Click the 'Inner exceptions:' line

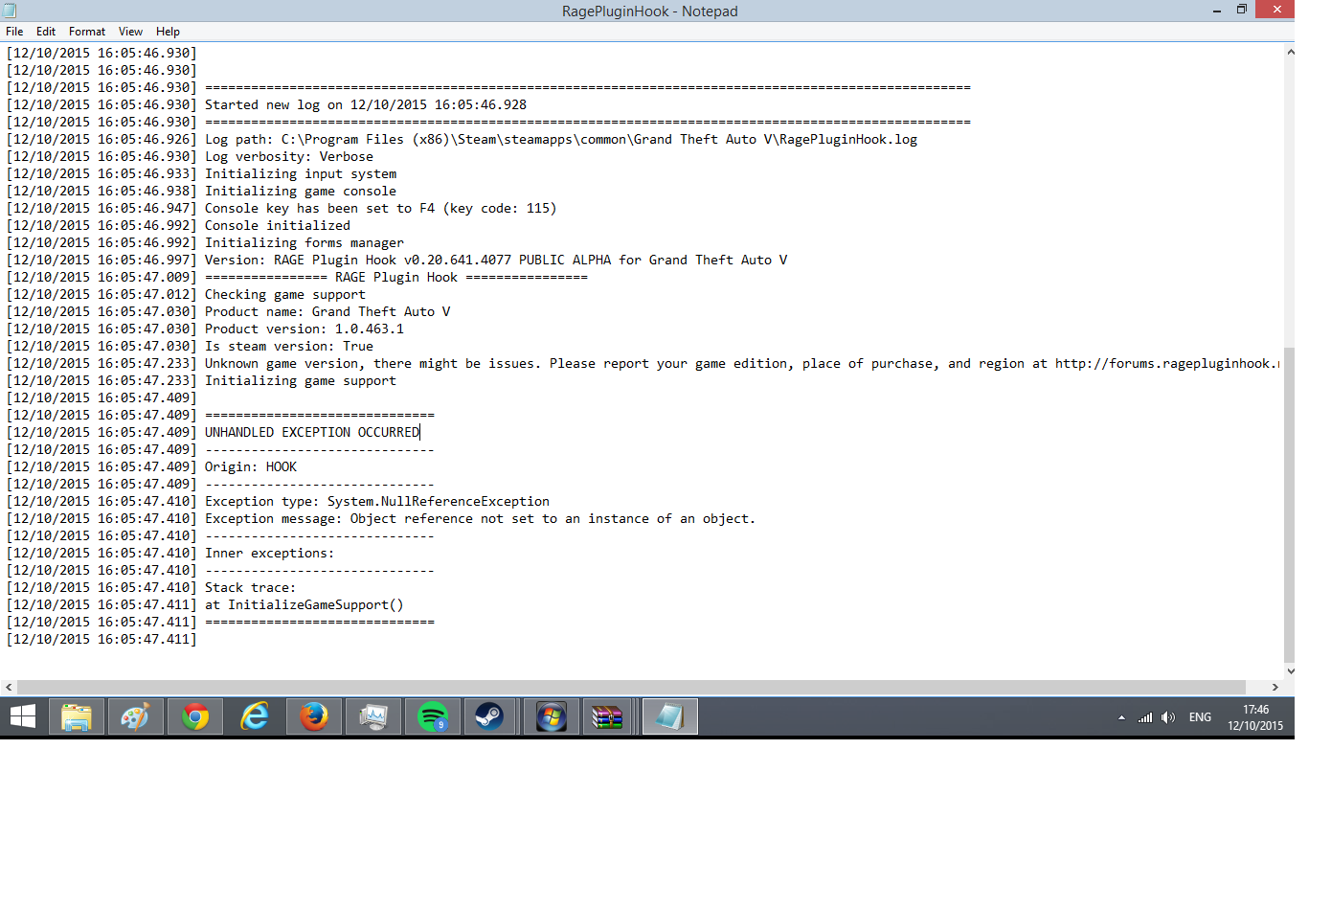tap(270, 554)
